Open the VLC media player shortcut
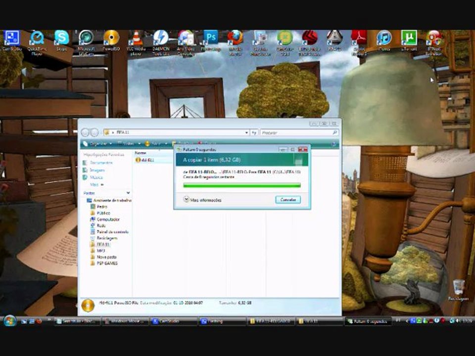The width and height of the screenshot is (475, 356). (x=136, y=43)
